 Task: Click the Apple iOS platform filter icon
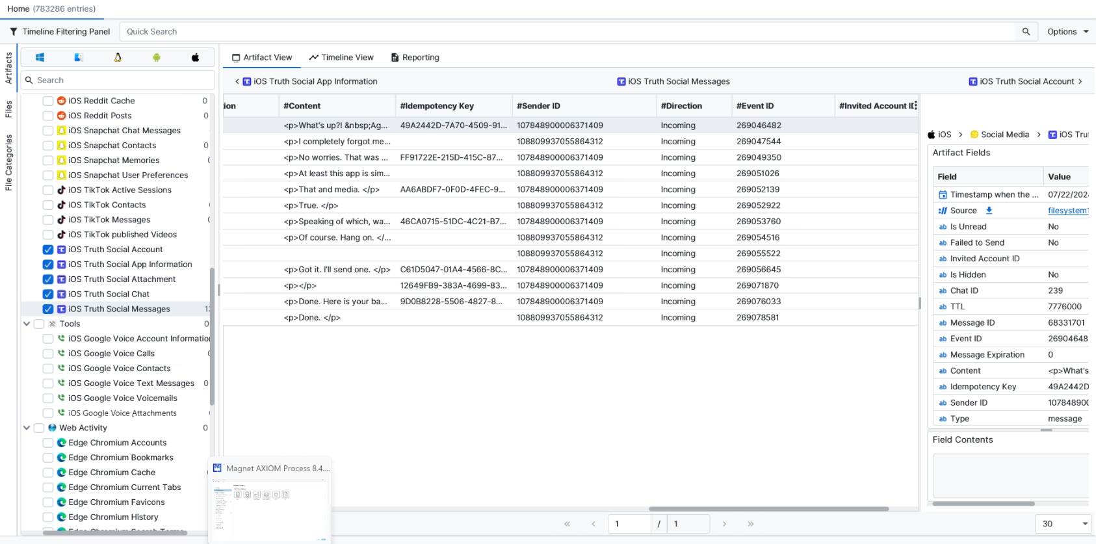tap(195, 57)
